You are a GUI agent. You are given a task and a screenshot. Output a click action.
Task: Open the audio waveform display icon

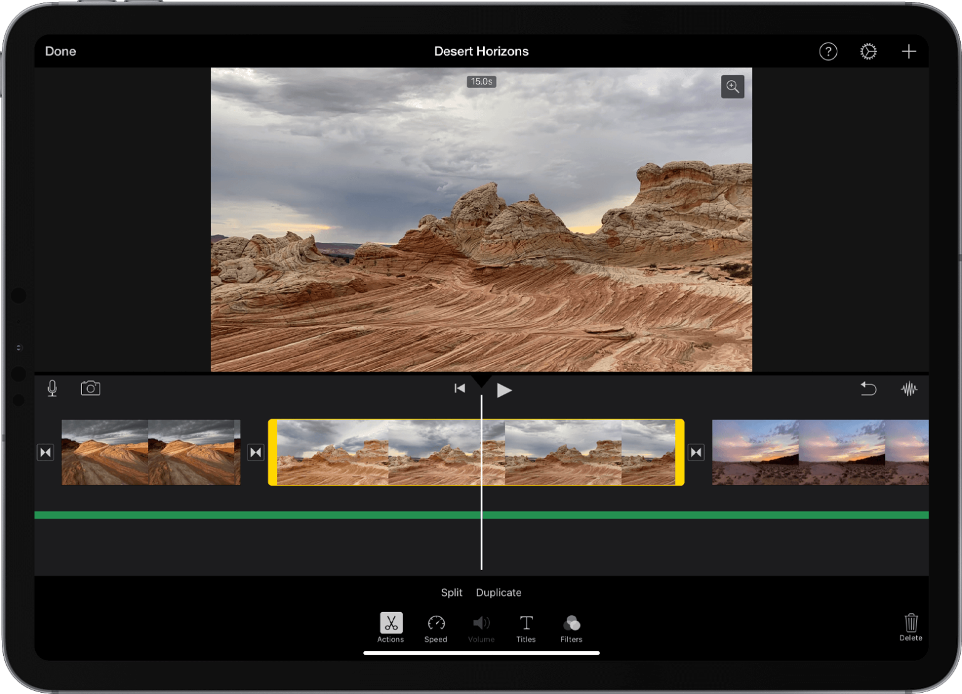click(909, 388)
